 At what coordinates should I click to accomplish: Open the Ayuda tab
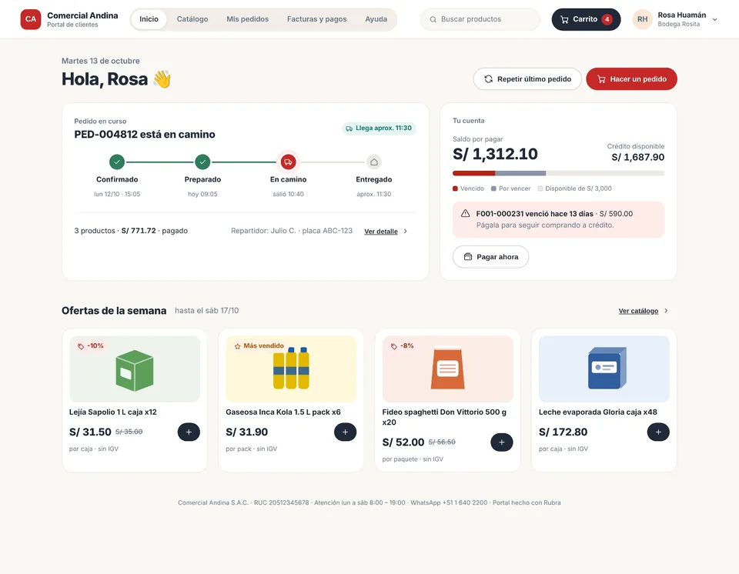coord(376,19)
